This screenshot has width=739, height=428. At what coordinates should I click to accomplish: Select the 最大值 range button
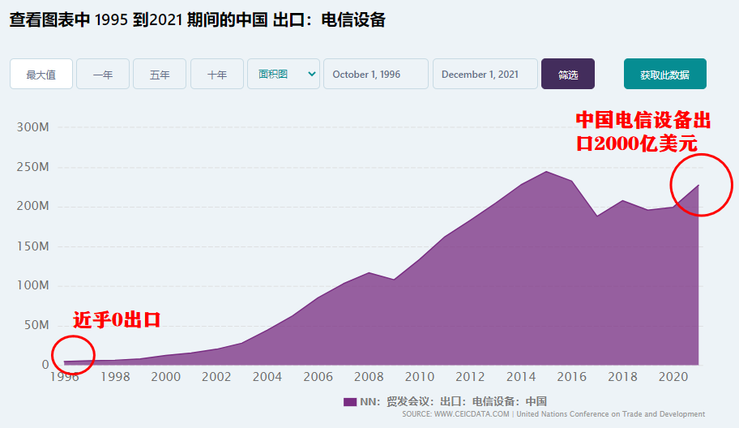click(x=41, y=75)
